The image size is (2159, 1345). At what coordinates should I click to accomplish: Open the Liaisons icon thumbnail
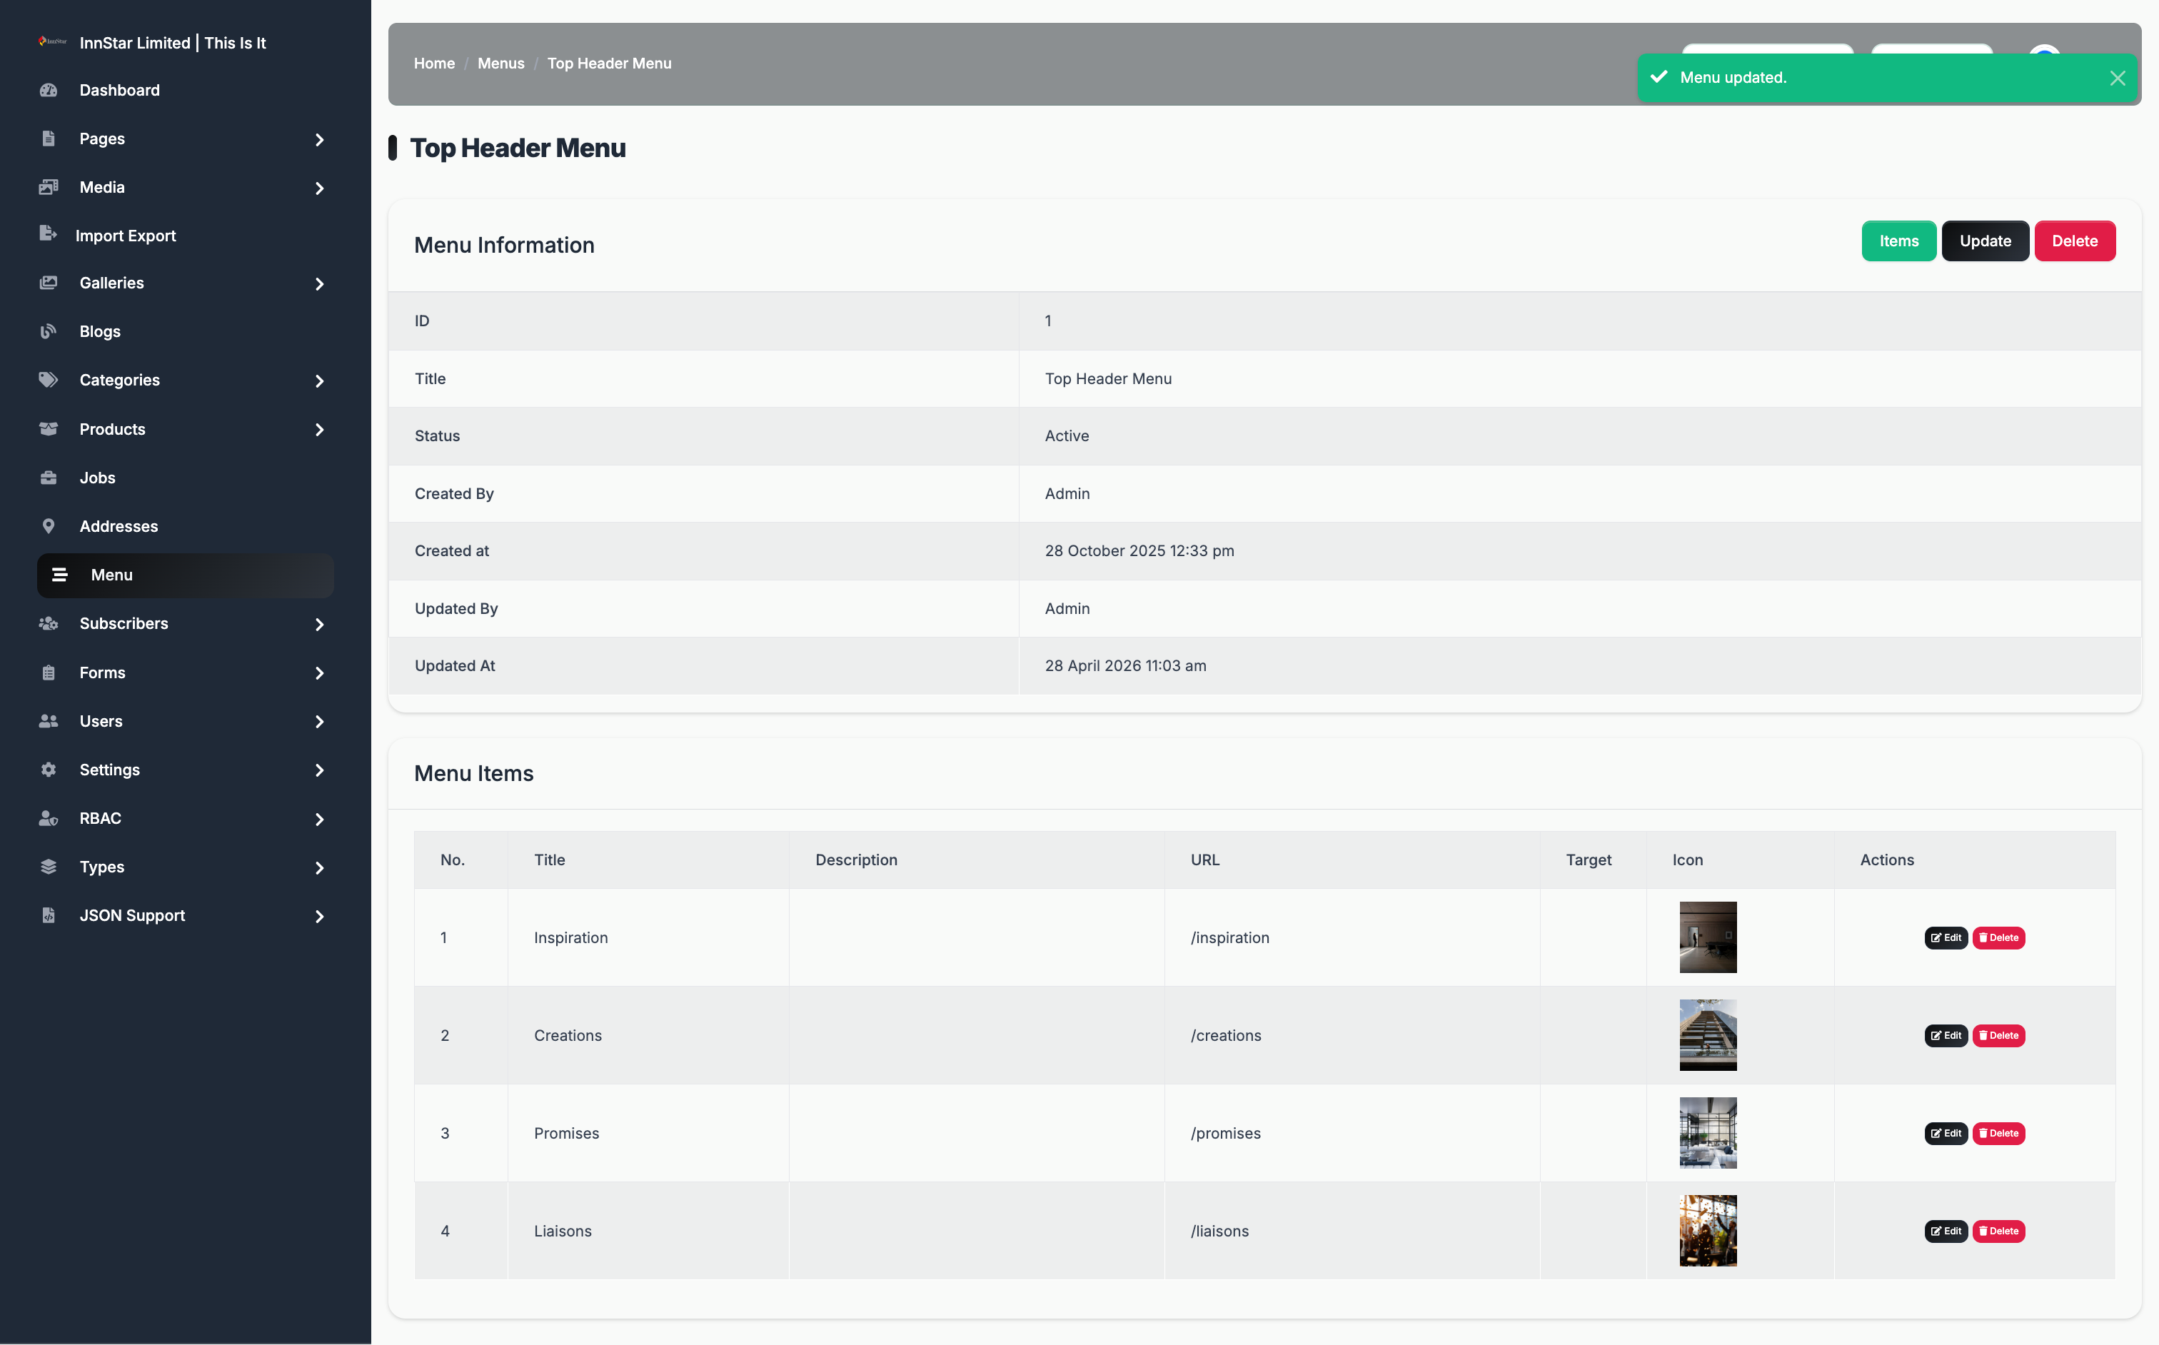[x=1708, y=1231]
